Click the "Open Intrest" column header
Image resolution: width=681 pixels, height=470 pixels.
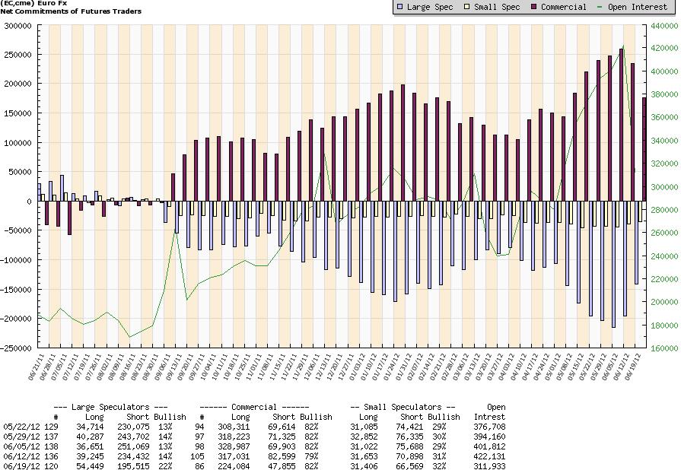(x=490, y=412)
